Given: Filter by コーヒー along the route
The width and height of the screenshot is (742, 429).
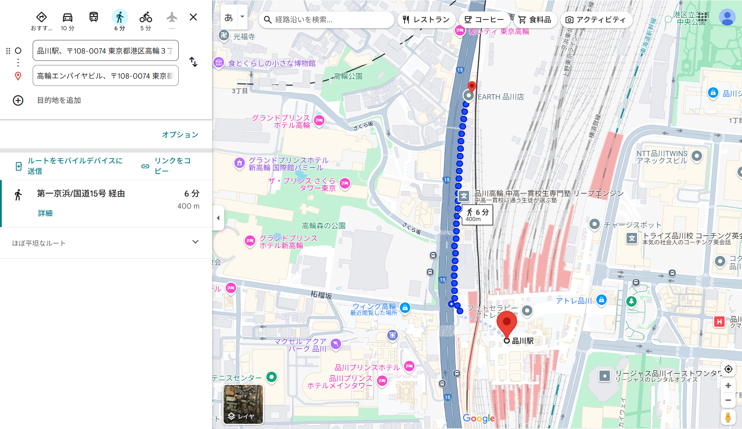Looking at the screenshot, I should [484, 19].
